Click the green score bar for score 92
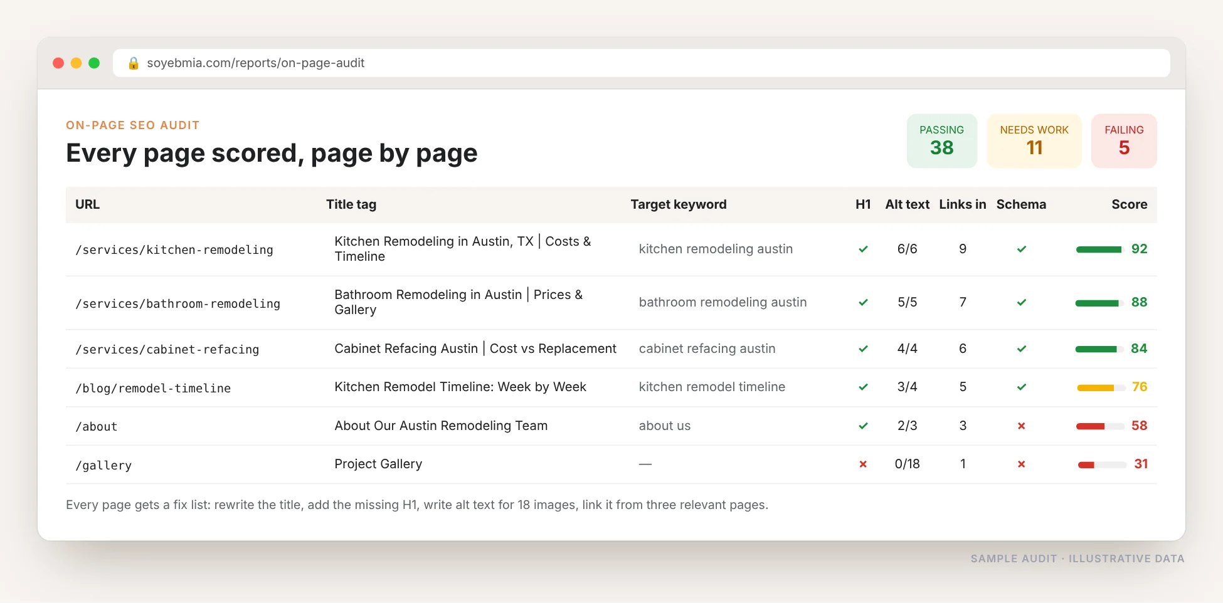Image resolution: width=1223 pixels, height=603 pixels. (1099, 249)
